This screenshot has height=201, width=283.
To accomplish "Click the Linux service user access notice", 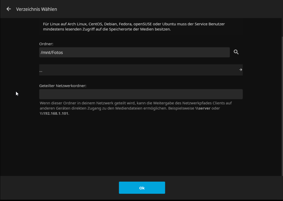I will pyautogui.click(x=134, y=27).
